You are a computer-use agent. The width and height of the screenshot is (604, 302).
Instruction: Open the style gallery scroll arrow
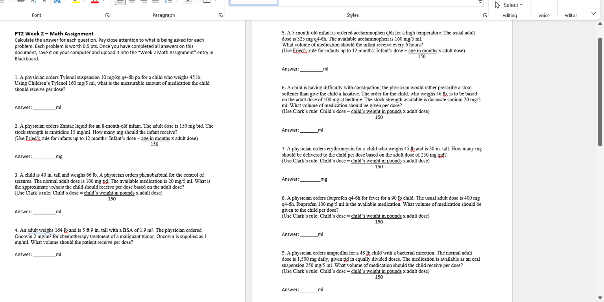click(x=480, y=3)
